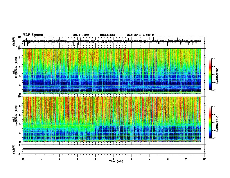The width and height of the screenshot is (230, 178).
Task: Click the ch.1 voltage waveform trace panel
Action: tap(114, 41)
